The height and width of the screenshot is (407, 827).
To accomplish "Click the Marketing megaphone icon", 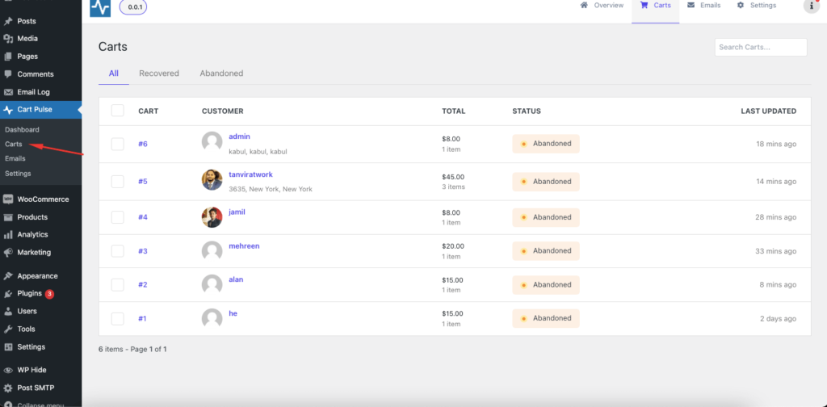I will (x=8, y=253).
